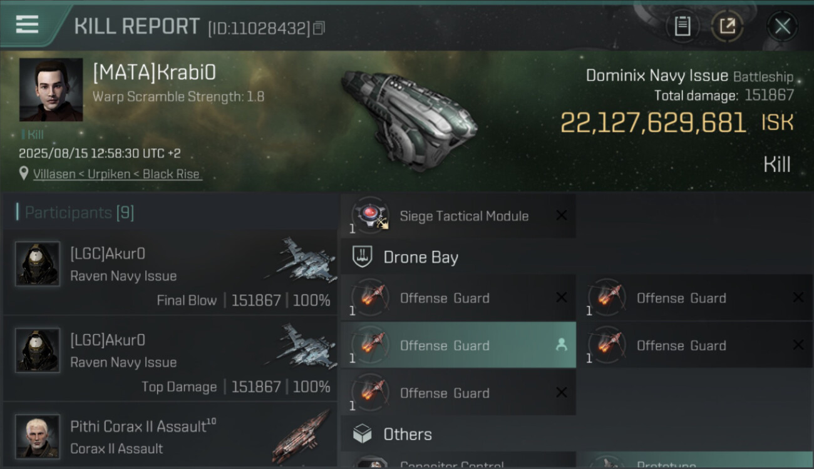Click the Drone Bay section icon
Screen dimensions: 814x469
click(x=363, y=257)
